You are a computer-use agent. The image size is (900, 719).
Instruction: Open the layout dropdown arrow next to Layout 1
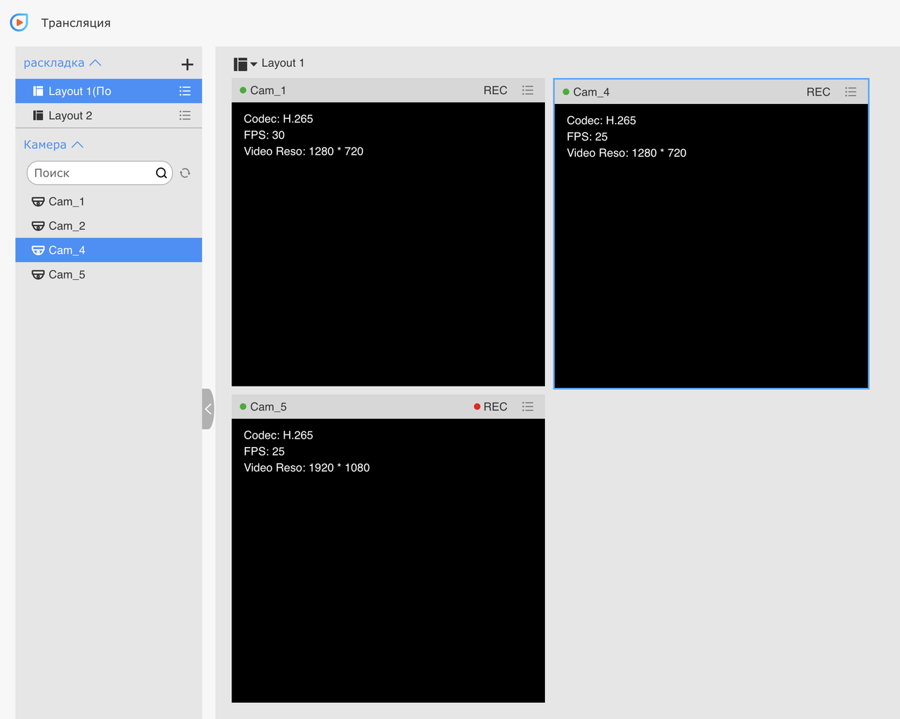pos(254,64)
